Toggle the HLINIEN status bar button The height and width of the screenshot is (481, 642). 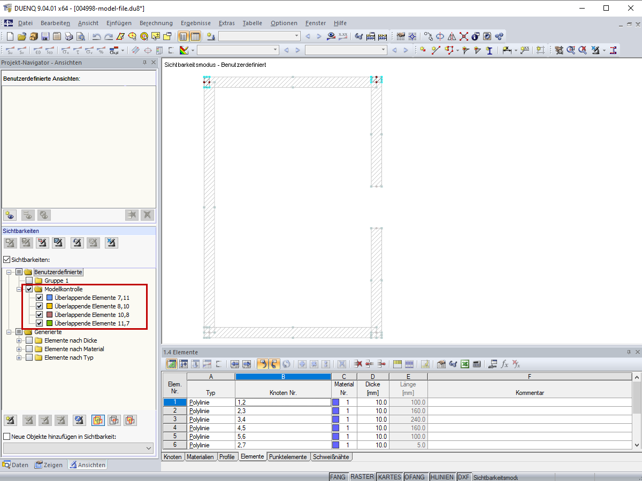(x=442, y=477)
